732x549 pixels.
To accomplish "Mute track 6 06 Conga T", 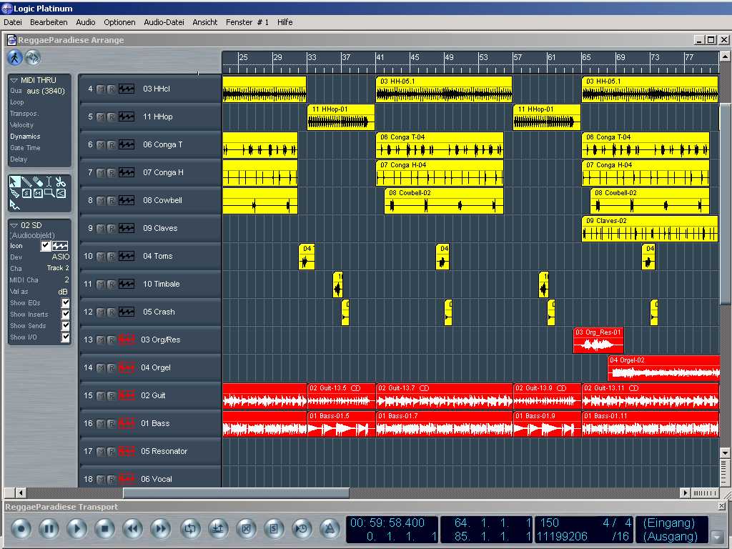I will (x=100, y=144).
